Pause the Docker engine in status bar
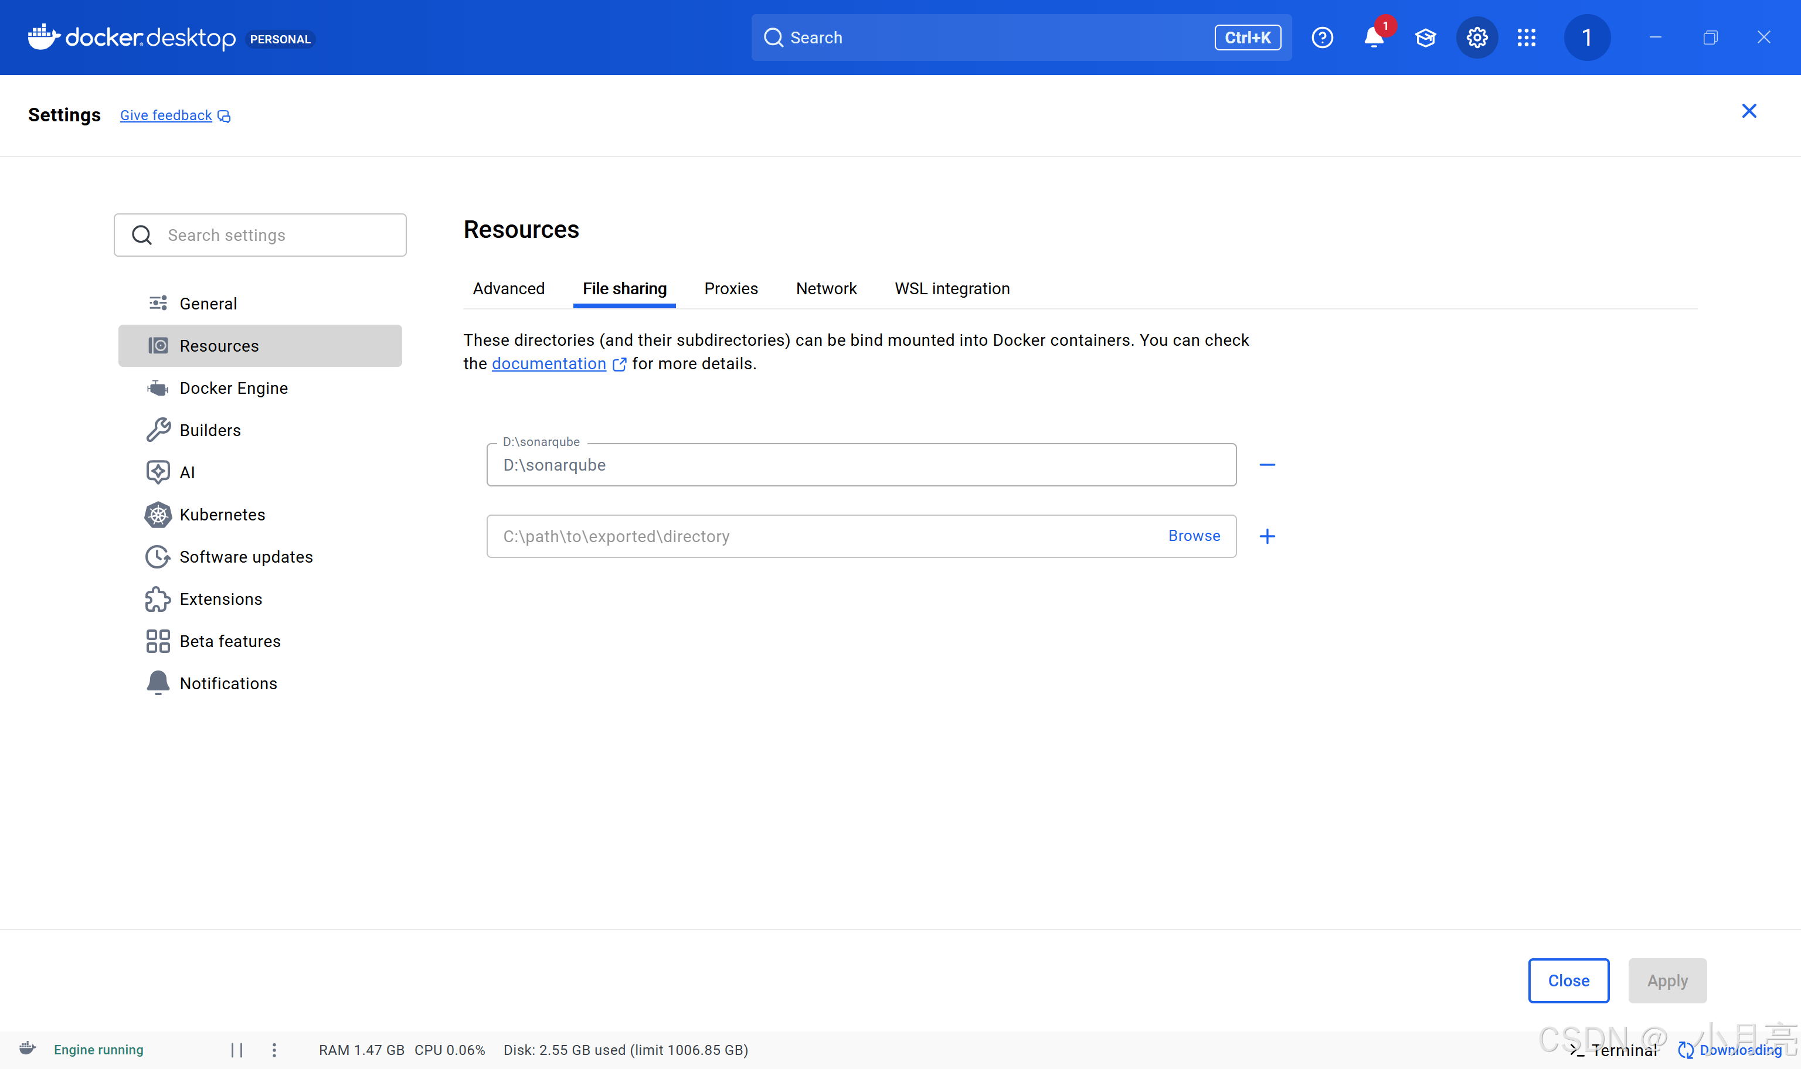This screenshot has height=1069, width=1801. tap(237, 1050)
